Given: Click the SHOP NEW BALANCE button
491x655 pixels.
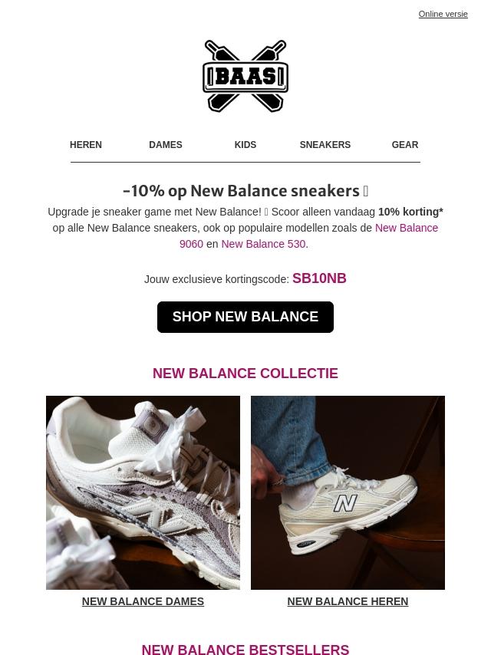Looking at the screenshot, I should coord(245,317).
